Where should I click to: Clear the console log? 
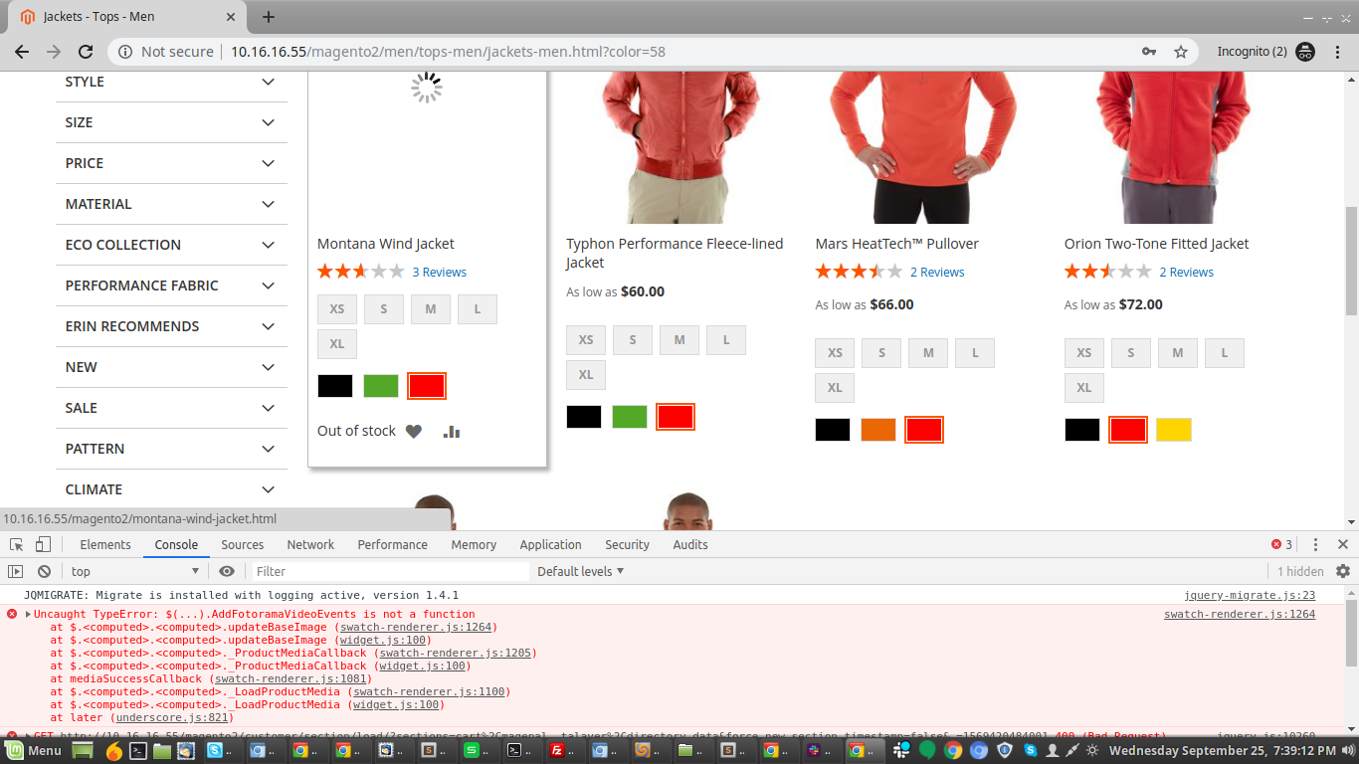[x=44, y=571]
